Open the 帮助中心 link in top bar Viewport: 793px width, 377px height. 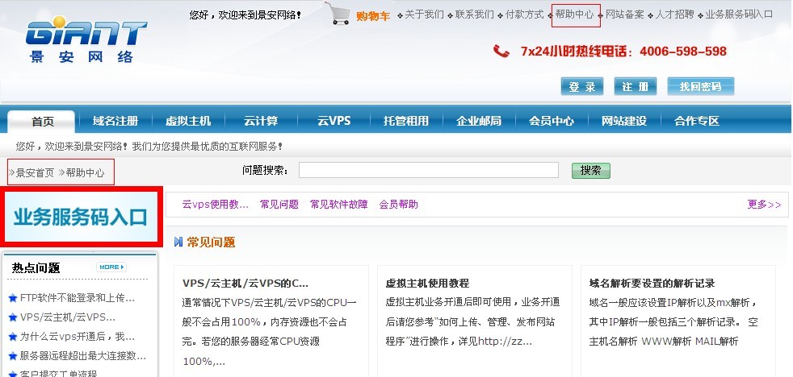pos(575,14)
